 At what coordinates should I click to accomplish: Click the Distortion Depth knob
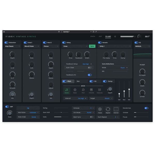(x=12, y=54)
